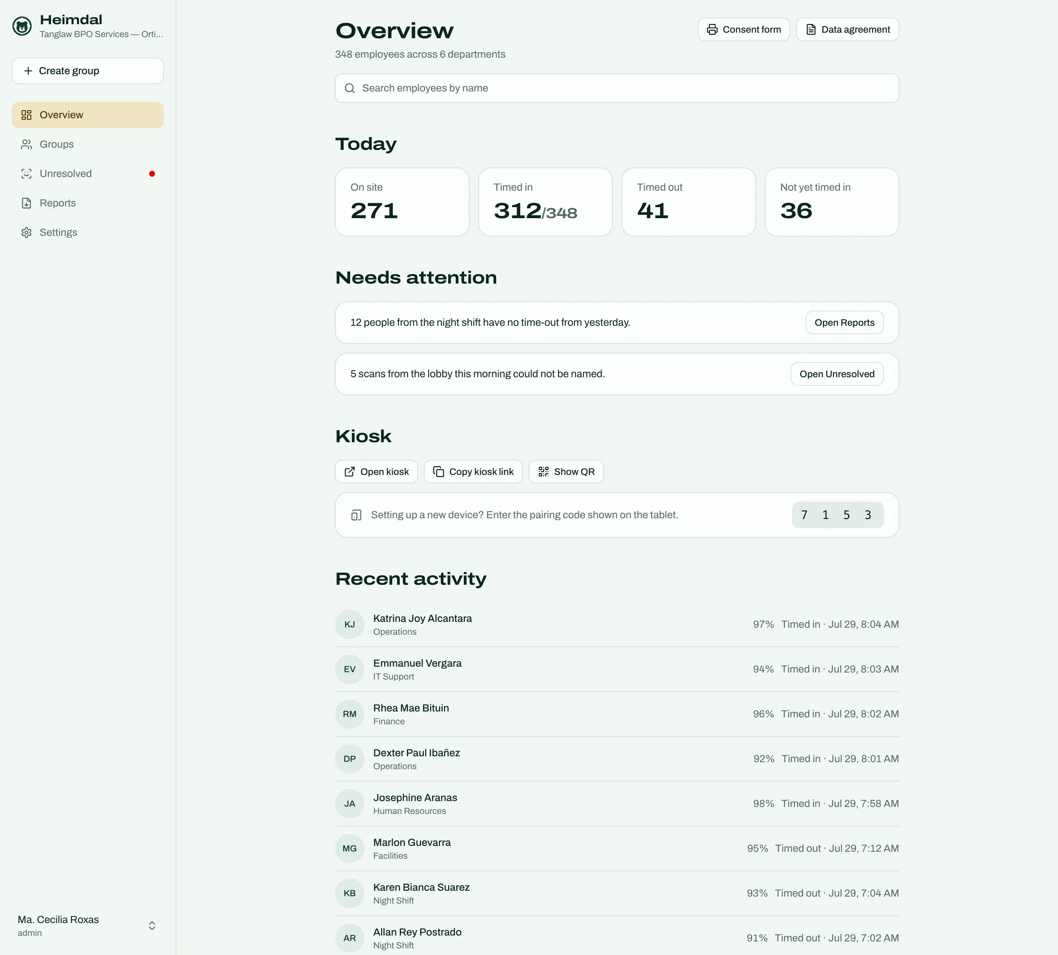This screenshot has width=1058, height=955.
Task: Click the copy icon on Copy kiosk link
Action: pos(439,472)
